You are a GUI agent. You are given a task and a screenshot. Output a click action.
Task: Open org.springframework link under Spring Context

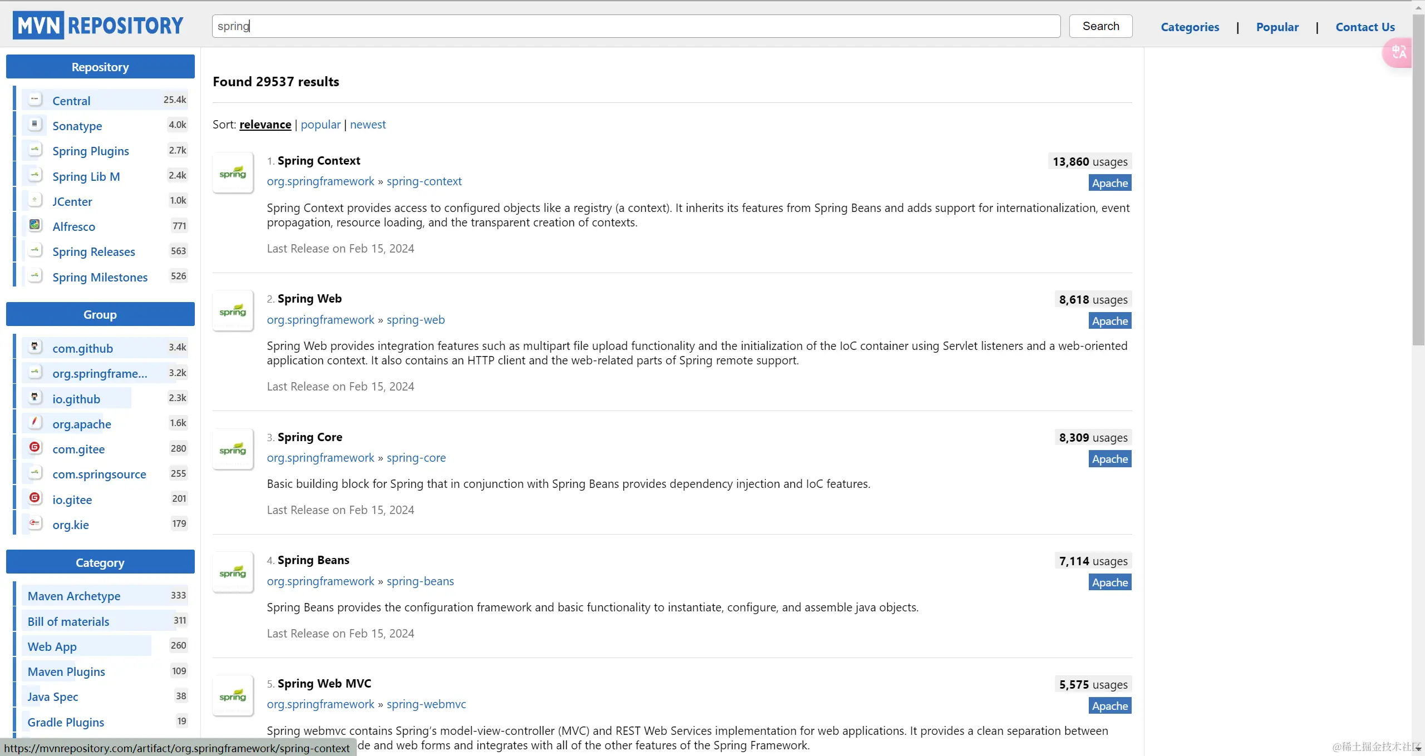click(x=321, y=181)
